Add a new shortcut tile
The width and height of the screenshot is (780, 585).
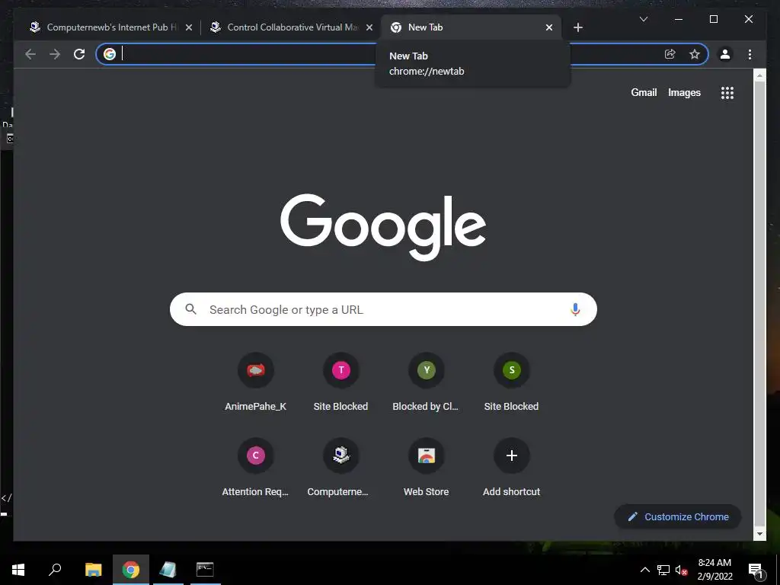511,468
